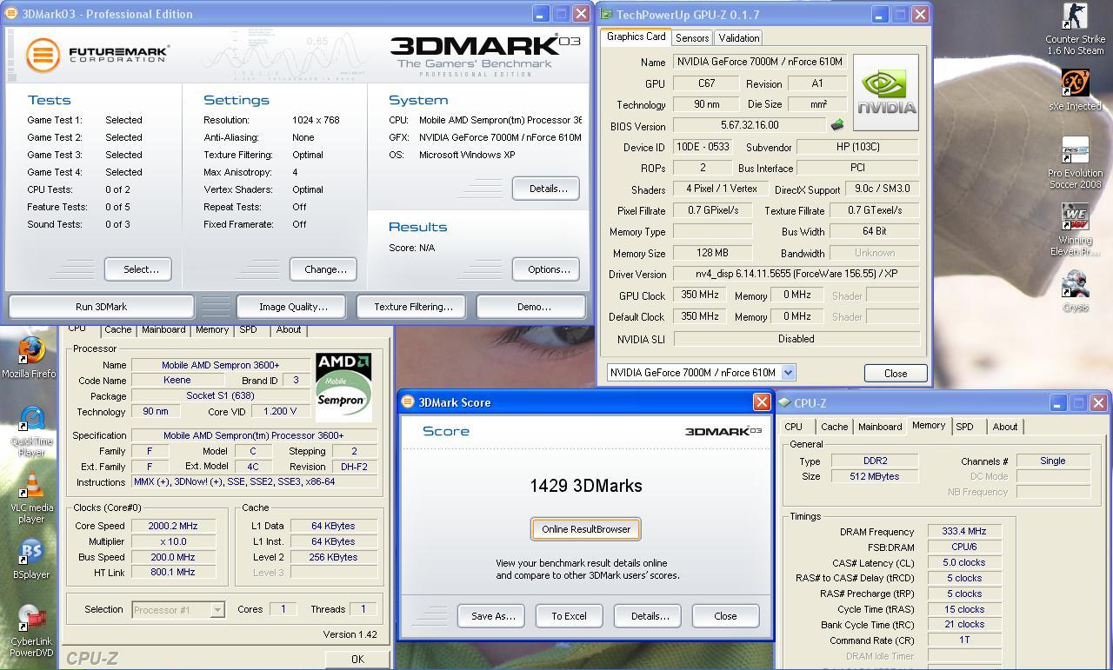Image resolution: width=1113 pixels, height=670 pixels.
Task: Click the AMD Mobile Sempron logo in CPU-Z
Action: coord(343,386)
